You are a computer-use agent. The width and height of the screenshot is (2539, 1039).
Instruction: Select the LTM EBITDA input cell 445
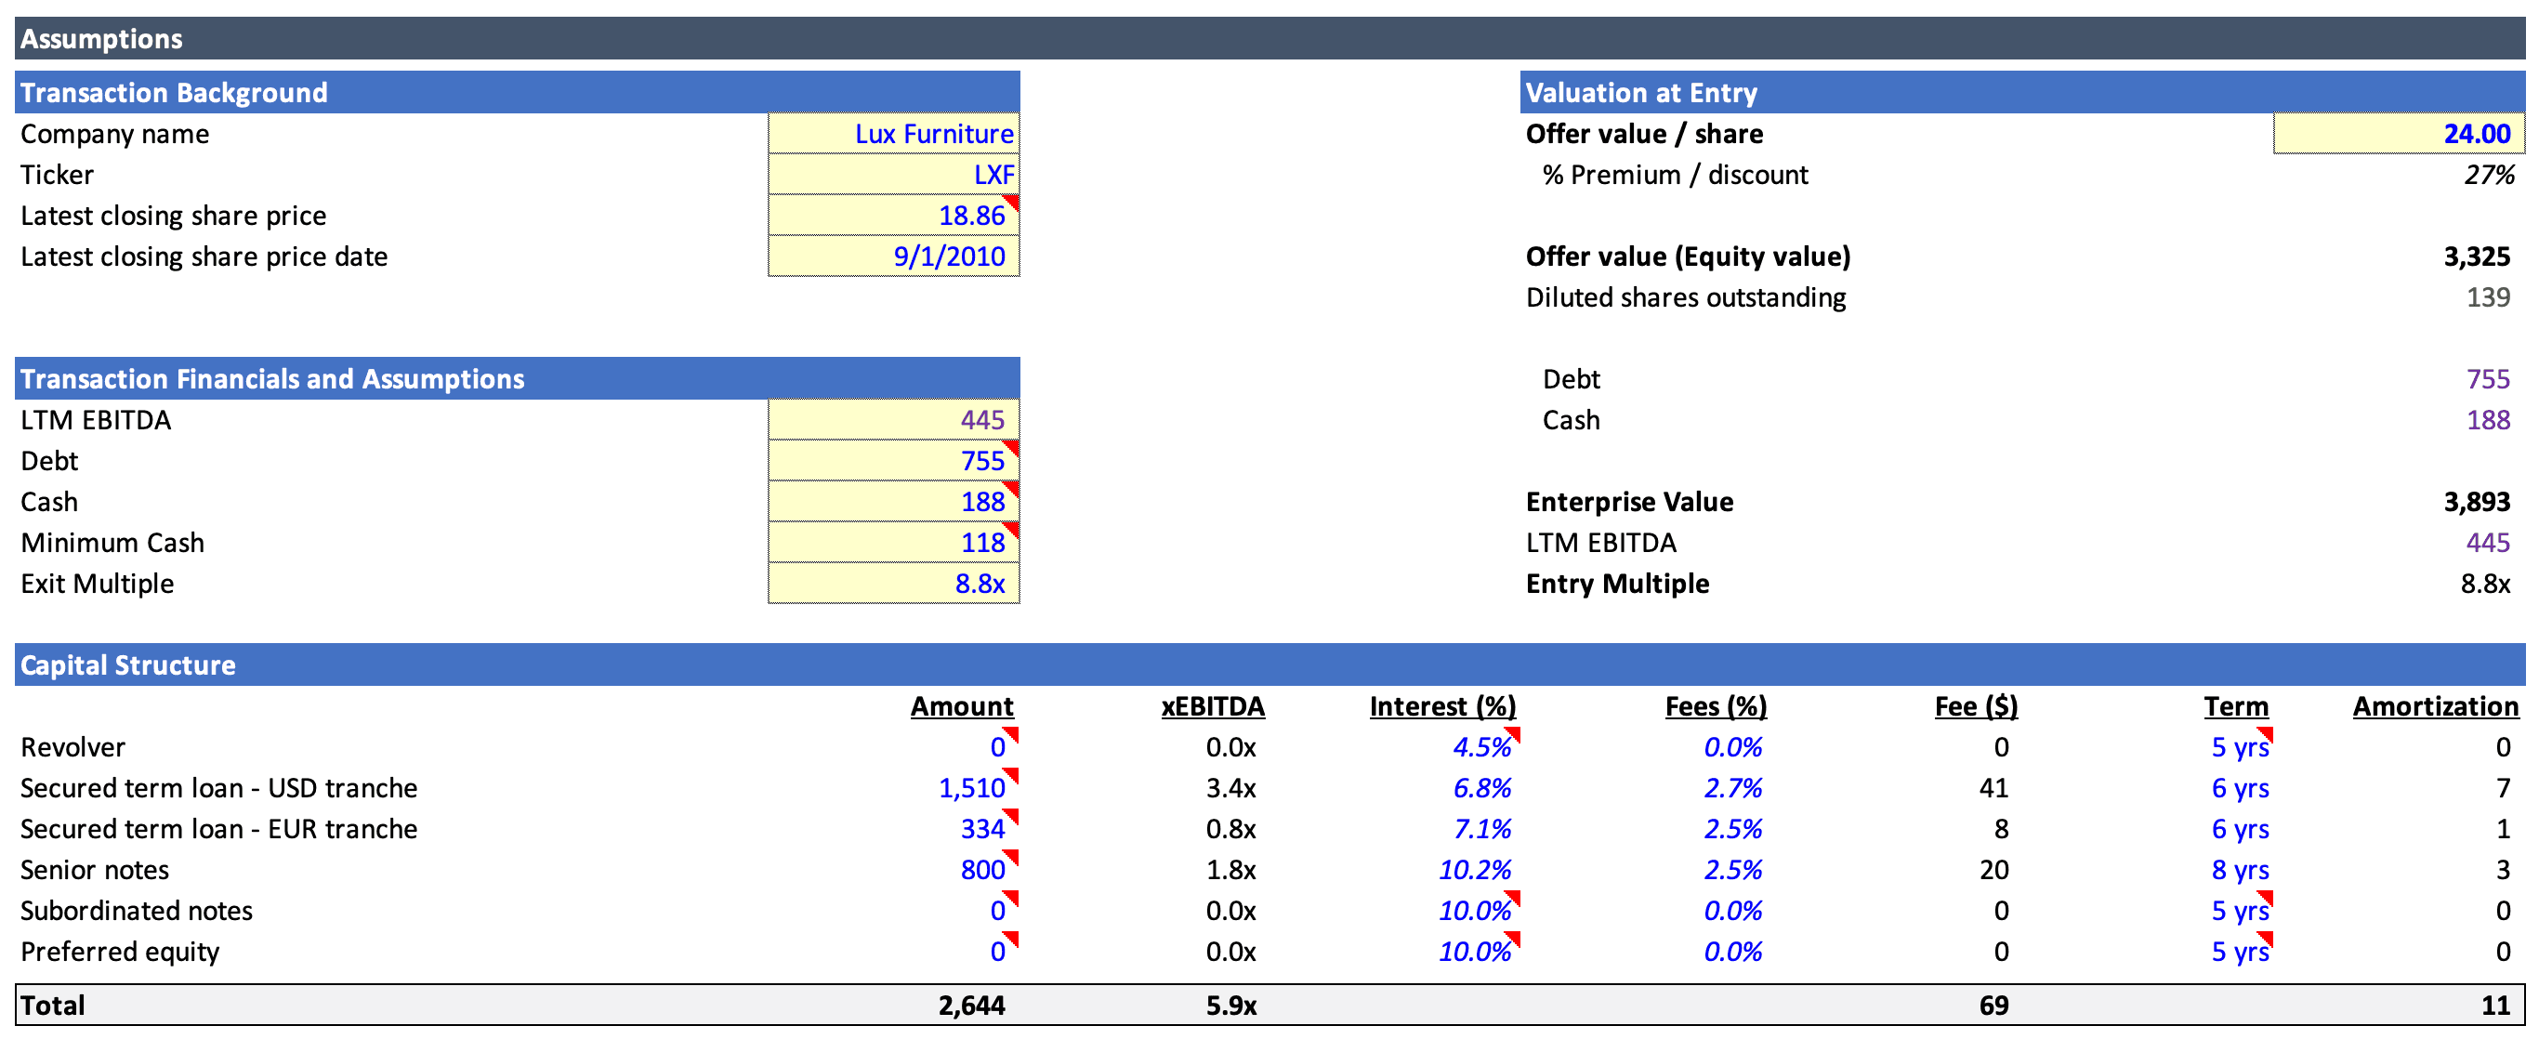(980, 421)
